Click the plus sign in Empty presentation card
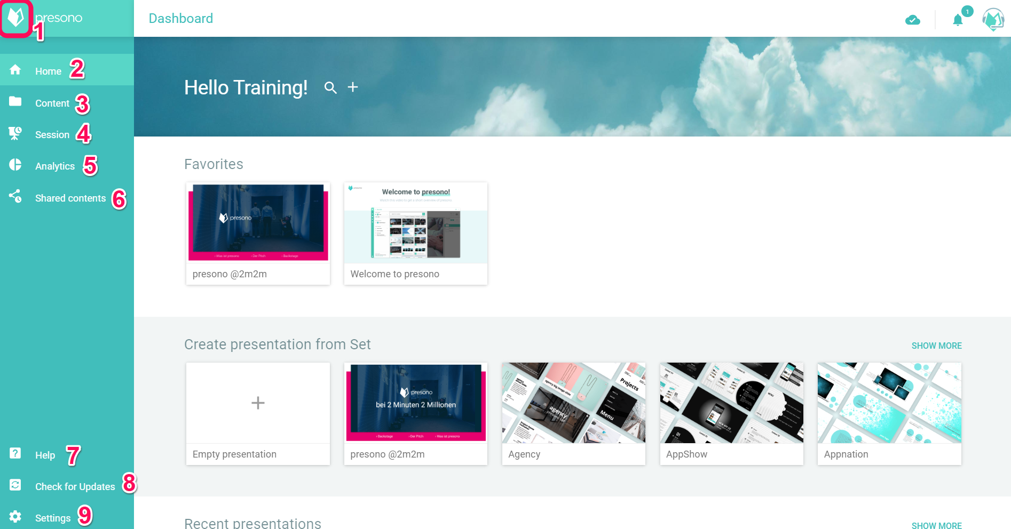Image resolution: width=1011 pixels, height=529 pixels. click(258, 403)
